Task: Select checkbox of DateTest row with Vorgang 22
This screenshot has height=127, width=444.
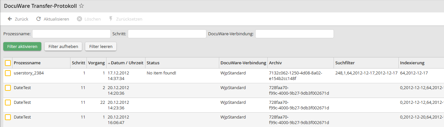Action: 8,103
